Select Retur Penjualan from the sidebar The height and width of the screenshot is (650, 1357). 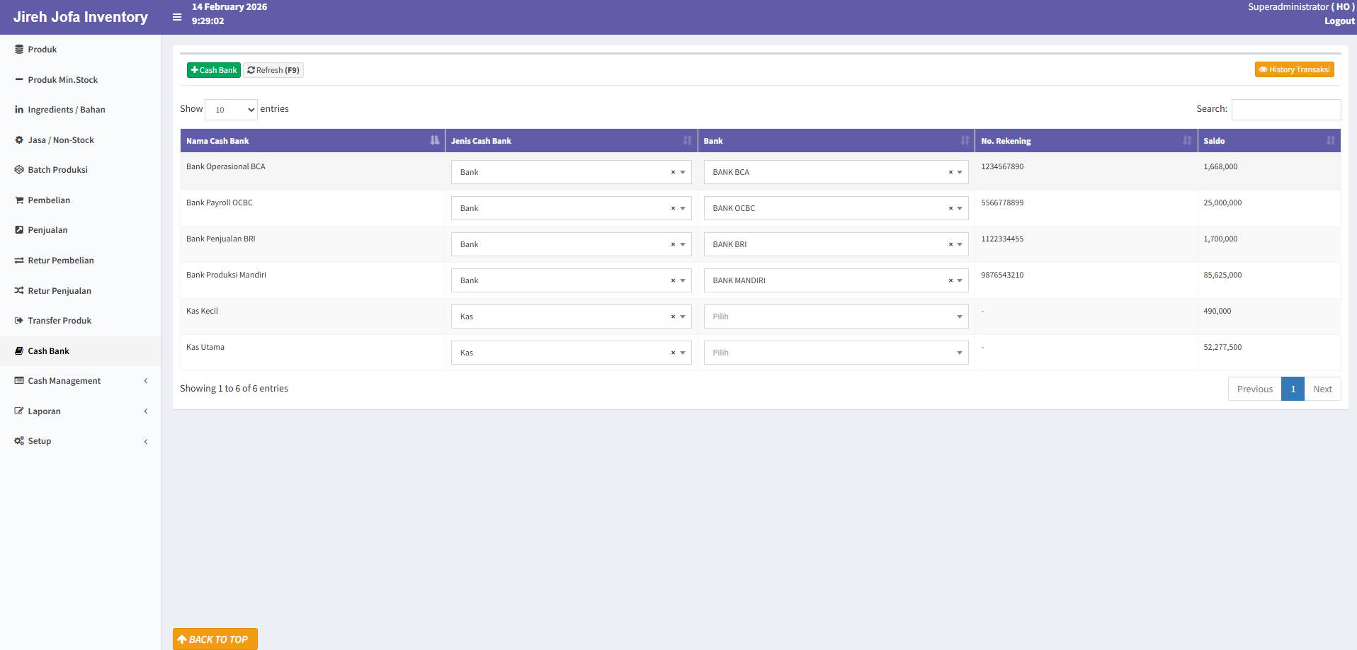click(59, 290)
